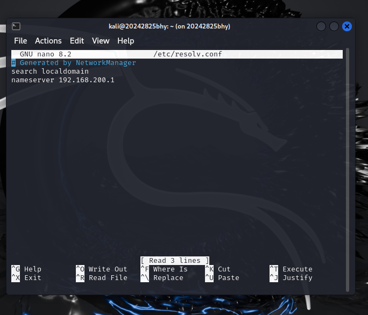Open the Help menu
Image resolution: width=368 pixels, height=315 pixels.
(x=126, y=41)
